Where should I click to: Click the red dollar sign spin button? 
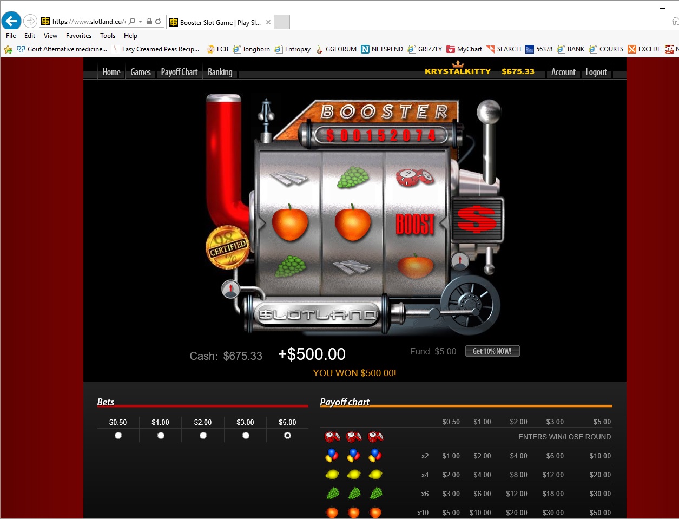[477, 220]
